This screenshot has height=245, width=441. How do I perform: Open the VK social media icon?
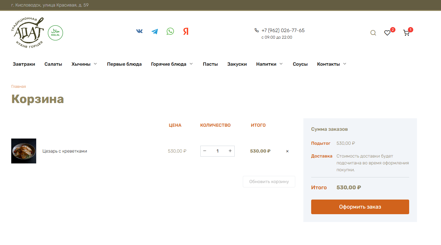coord(140,31)
